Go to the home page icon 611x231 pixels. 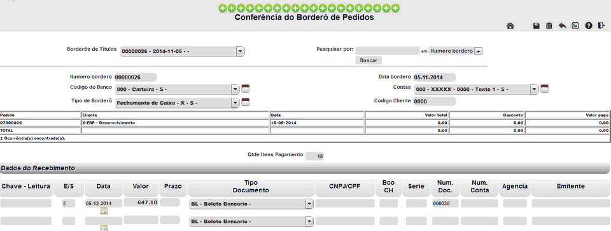coord(510,26)
